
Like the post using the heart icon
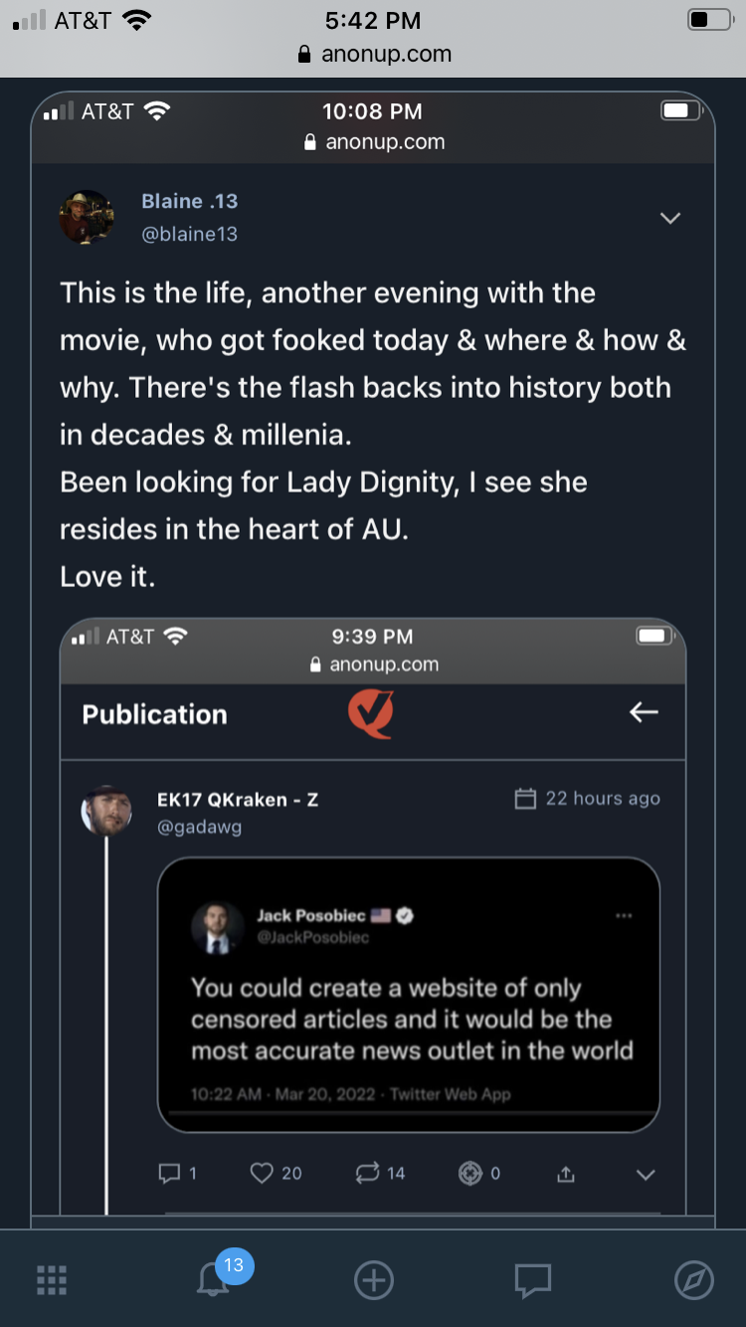tap(262, 1174)
